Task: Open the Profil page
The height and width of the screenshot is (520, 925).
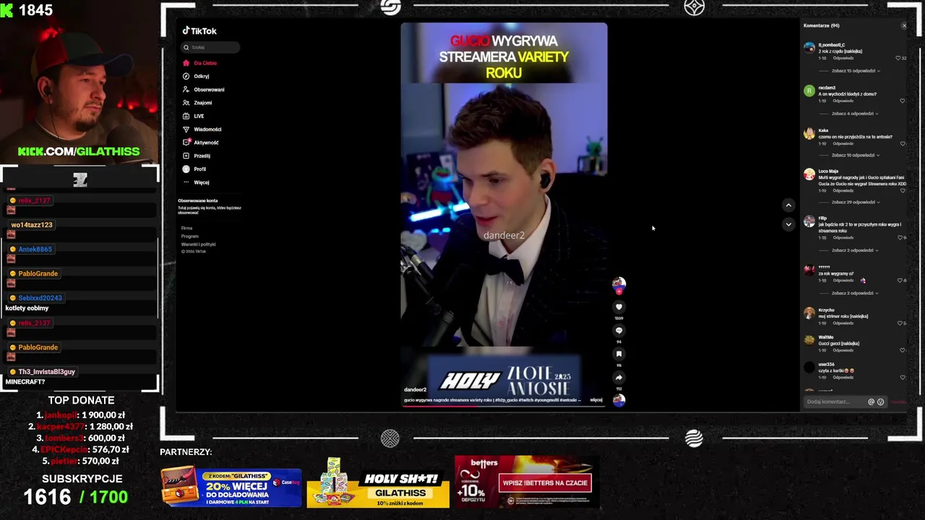Action: [x=195, y=169]
